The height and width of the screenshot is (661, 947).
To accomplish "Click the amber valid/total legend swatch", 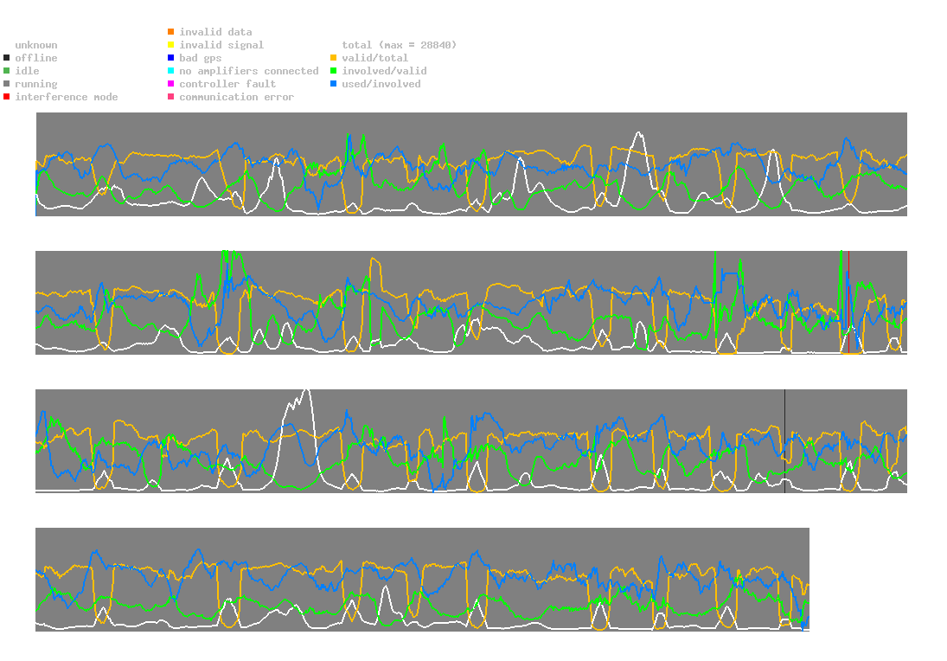I will 333,58.
